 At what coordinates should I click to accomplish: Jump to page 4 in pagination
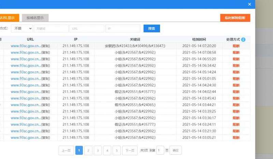[x=107, y=150]
